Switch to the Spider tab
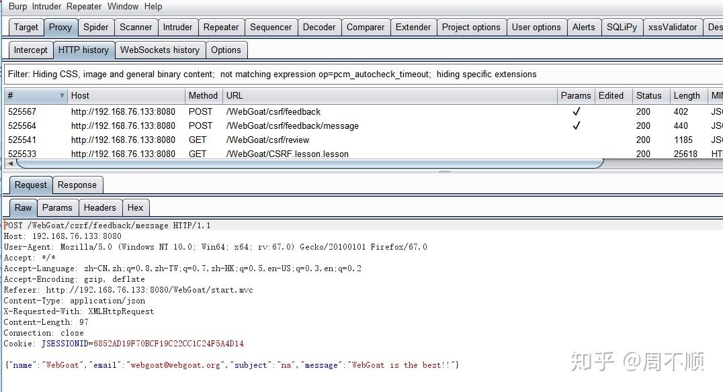This screenshot has height=392, width=723. (x=95, y=28)
